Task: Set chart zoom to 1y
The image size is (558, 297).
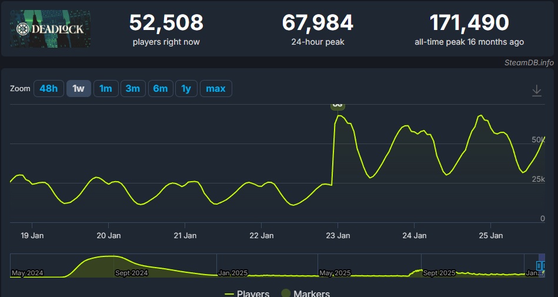Action: click(x=186, y=89)
